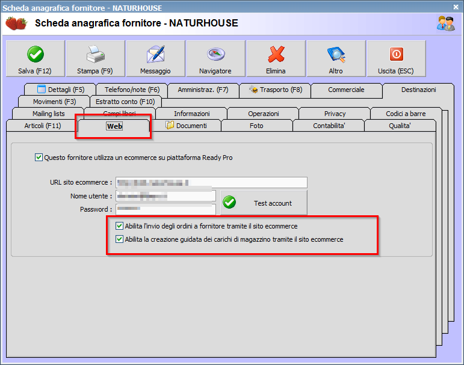Click the strawberry logo icon in the header
Viewport: 464px width, 365px height.
pos(16,23)
